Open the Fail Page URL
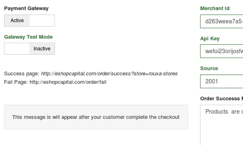Image resolution: width=243 pixels, height=145 pixels. (x=68, y=82)
